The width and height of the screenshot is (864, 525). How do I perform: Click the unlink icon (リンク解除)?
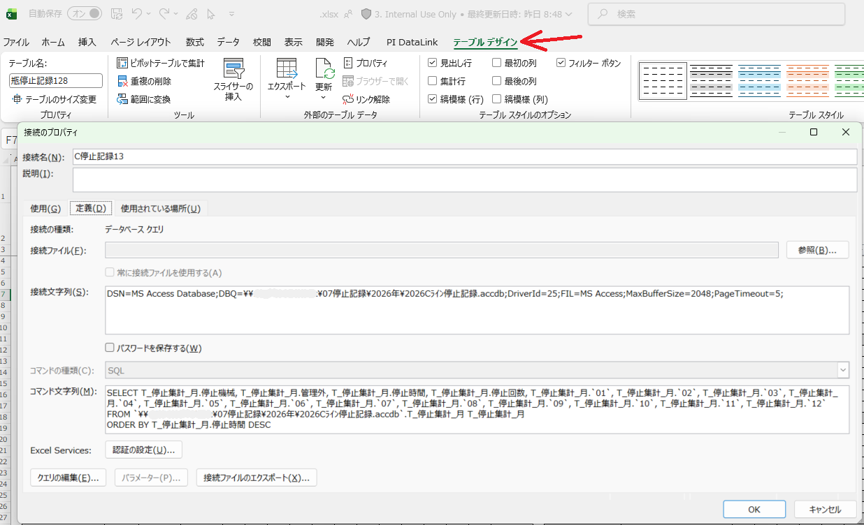click(x=348, y=99)
